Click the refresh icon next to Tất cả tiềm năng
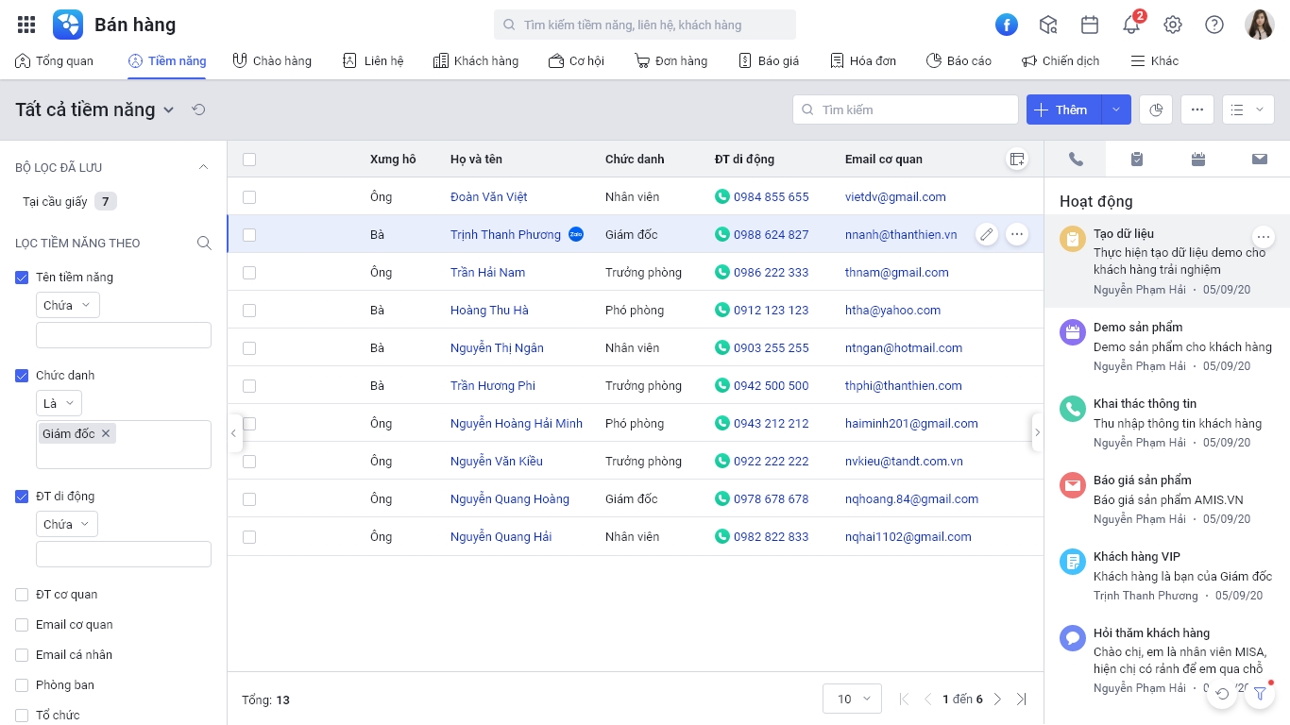The height and width of the screenshot is (725, 1290). (x=198, y=110)
